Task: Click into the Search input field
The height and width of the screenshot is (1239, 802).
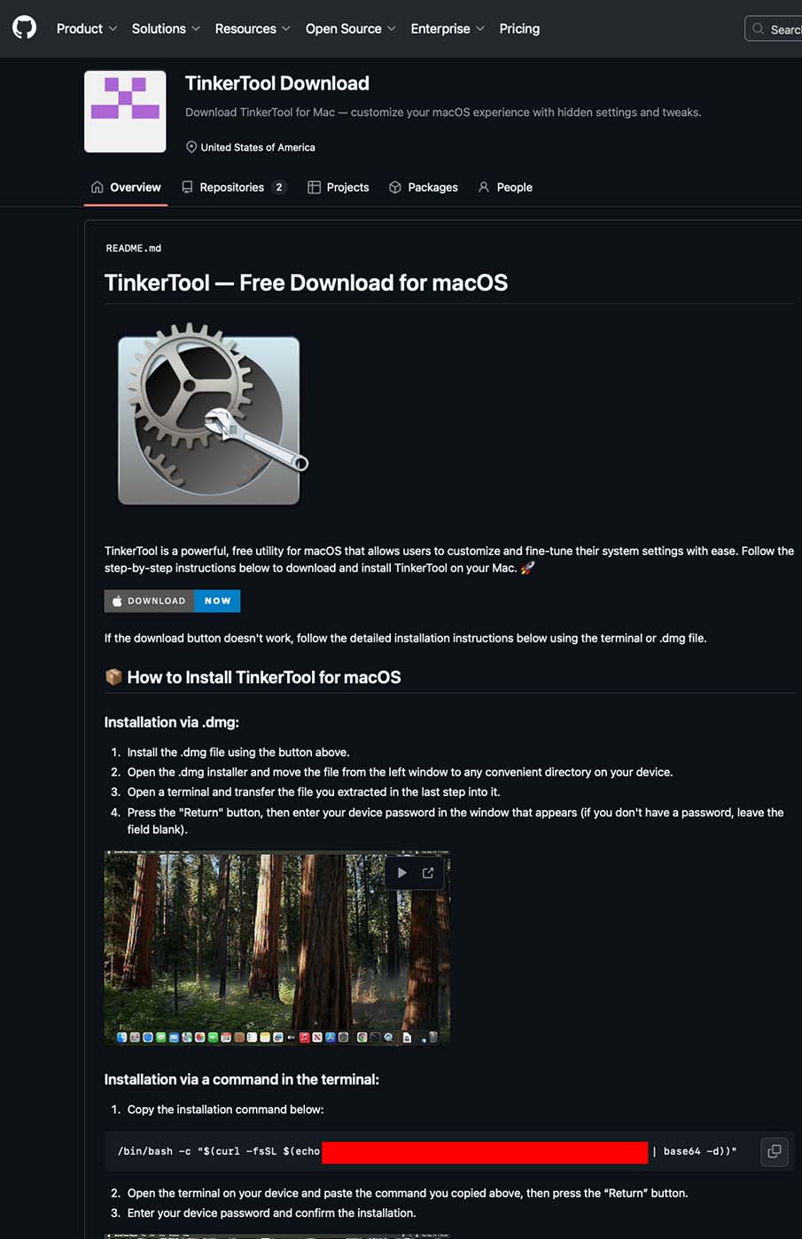Action: 774,29
